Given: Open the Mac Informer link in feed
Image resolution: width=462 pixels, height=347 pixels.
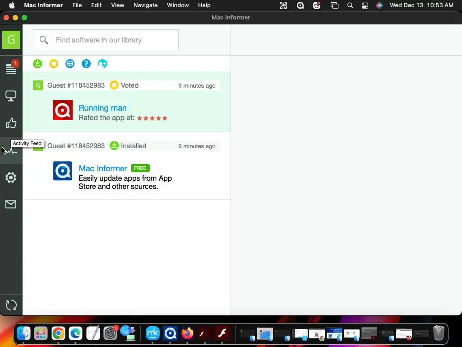Looking at the screenshot, I should (103, 169).
